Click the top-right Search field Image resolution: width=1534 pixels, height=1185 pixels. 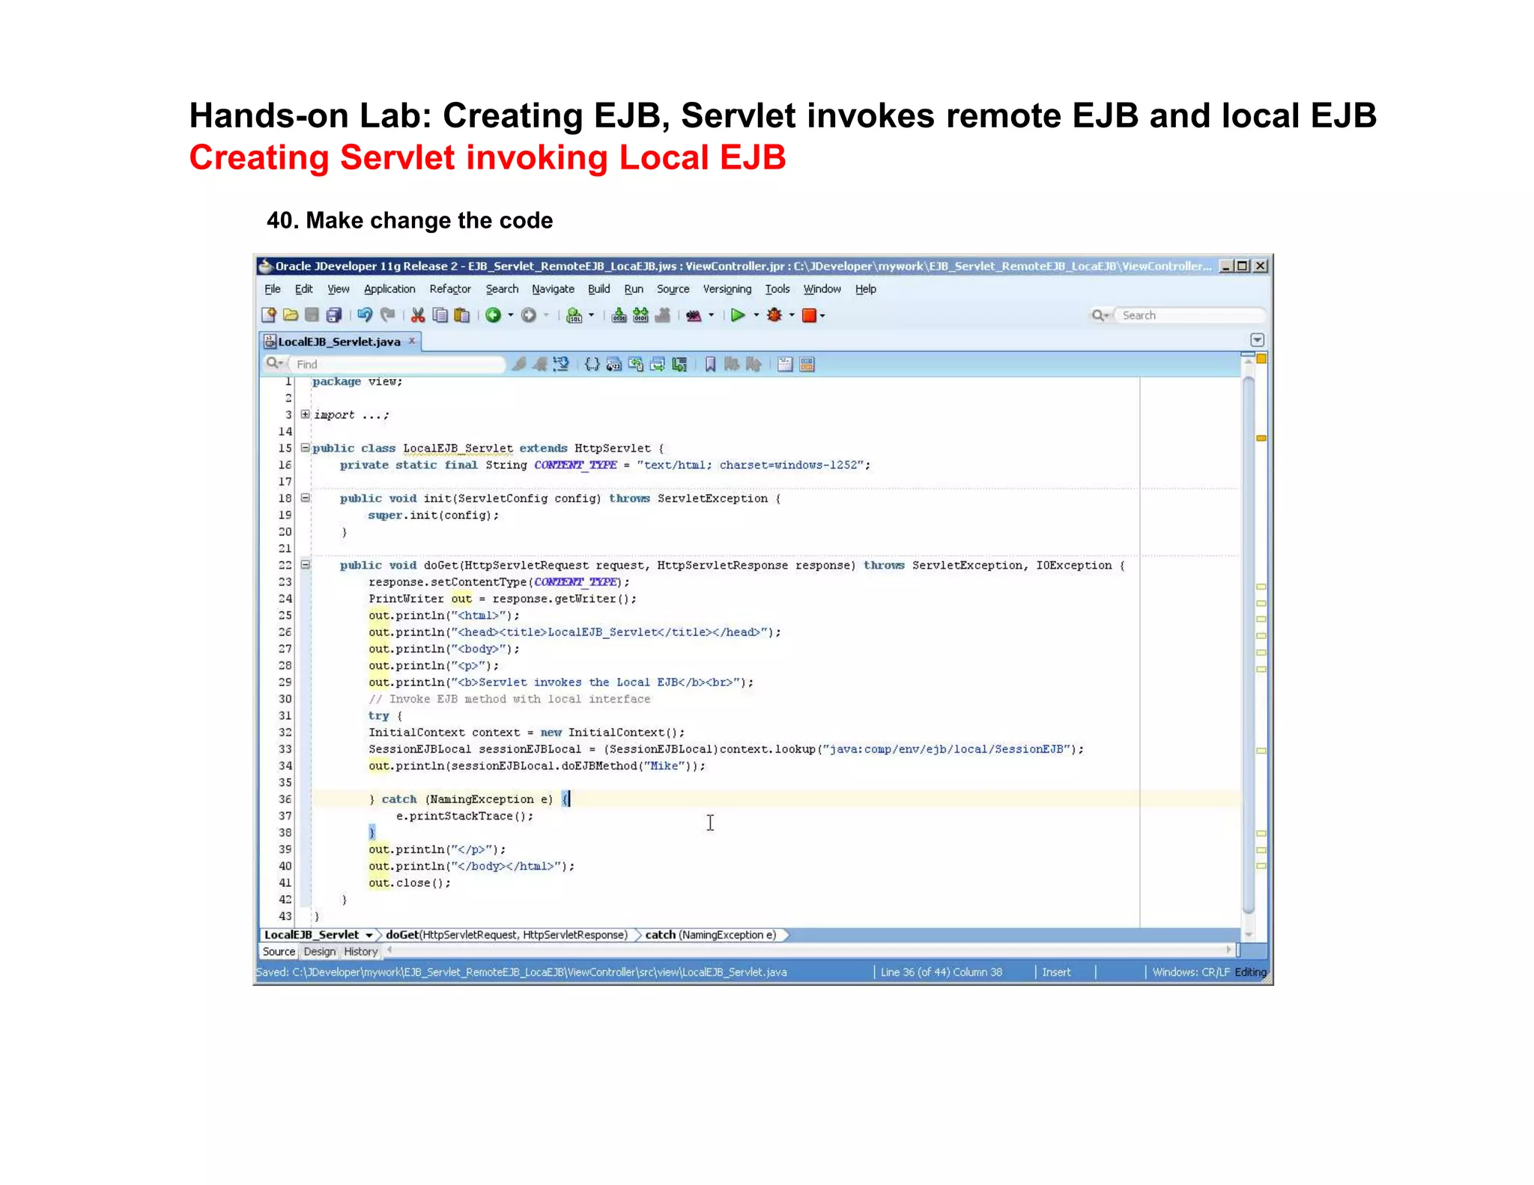(1189, 315)
